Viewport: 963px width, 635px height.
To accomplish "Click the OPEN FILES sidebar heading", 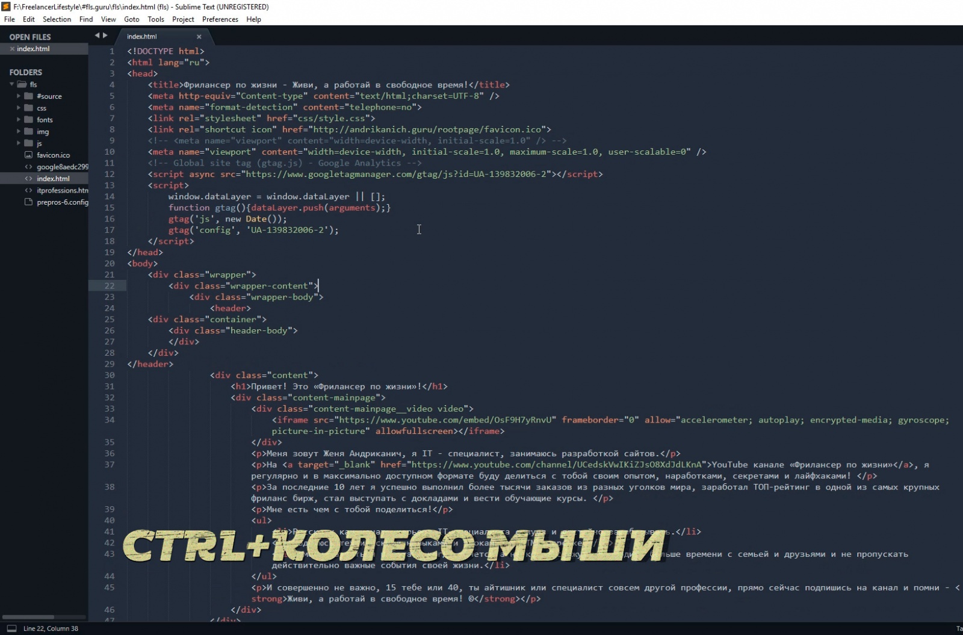I will (x=30, y=37).
